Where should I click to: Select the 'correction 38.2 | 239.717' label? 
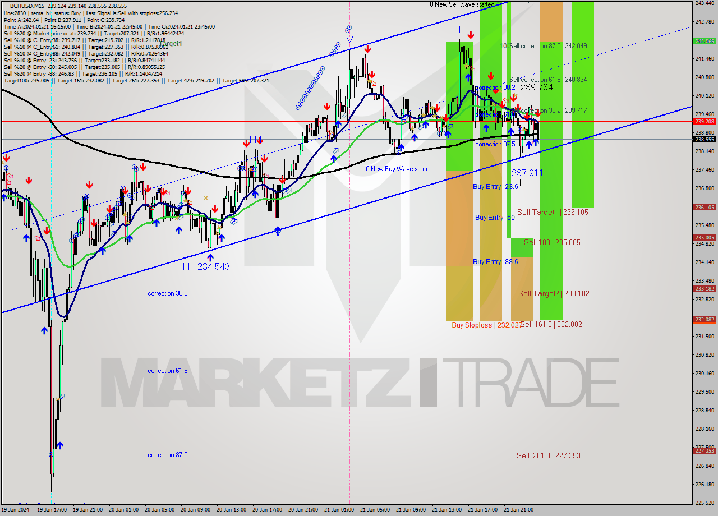551,110
